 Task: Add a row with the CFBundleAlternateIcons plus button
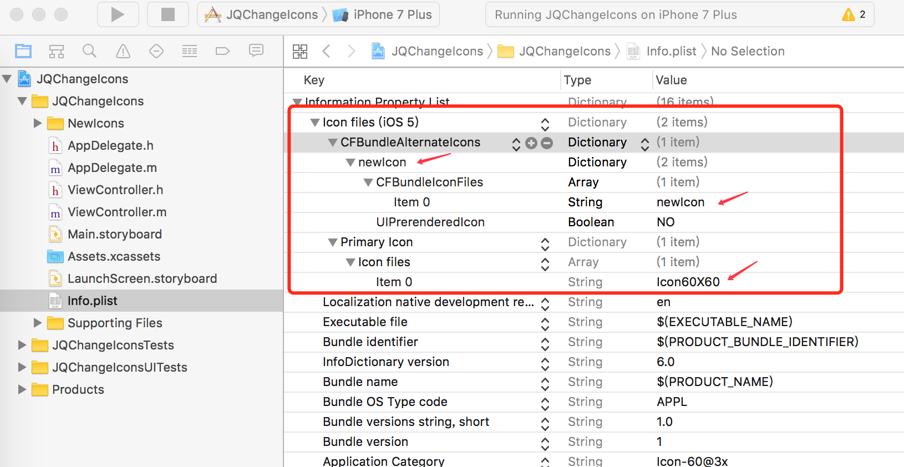point(531,143)
